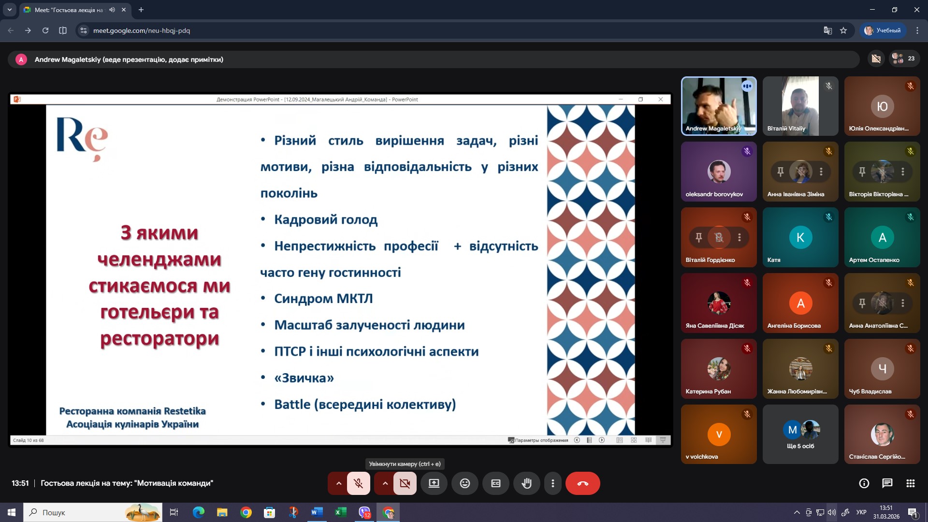The image size is (928, 522).
Task: Open the meeting details info icon
Action: click(x=864, y=483)
